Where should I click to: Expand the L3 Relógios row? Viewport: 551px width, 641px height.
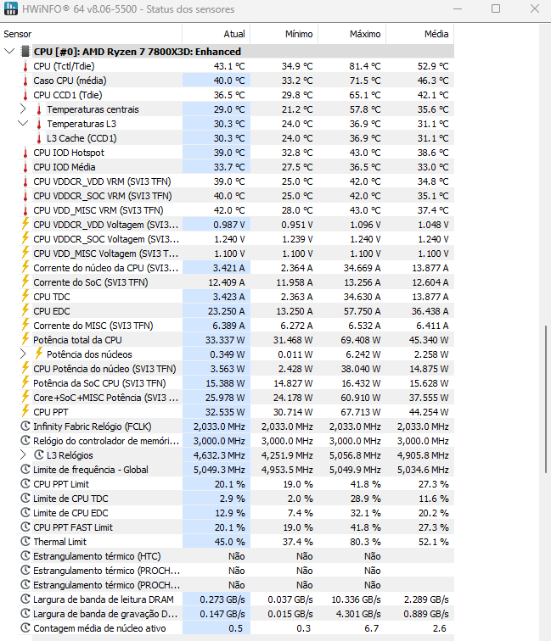(x=23, y=455)
